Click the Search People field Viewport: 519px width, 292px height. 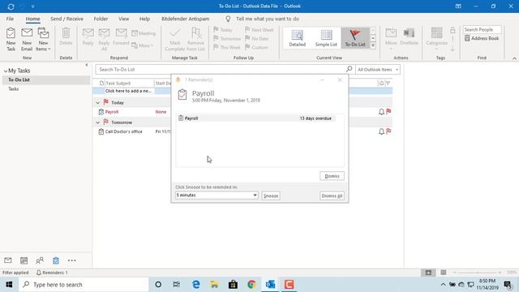[482, 29]
